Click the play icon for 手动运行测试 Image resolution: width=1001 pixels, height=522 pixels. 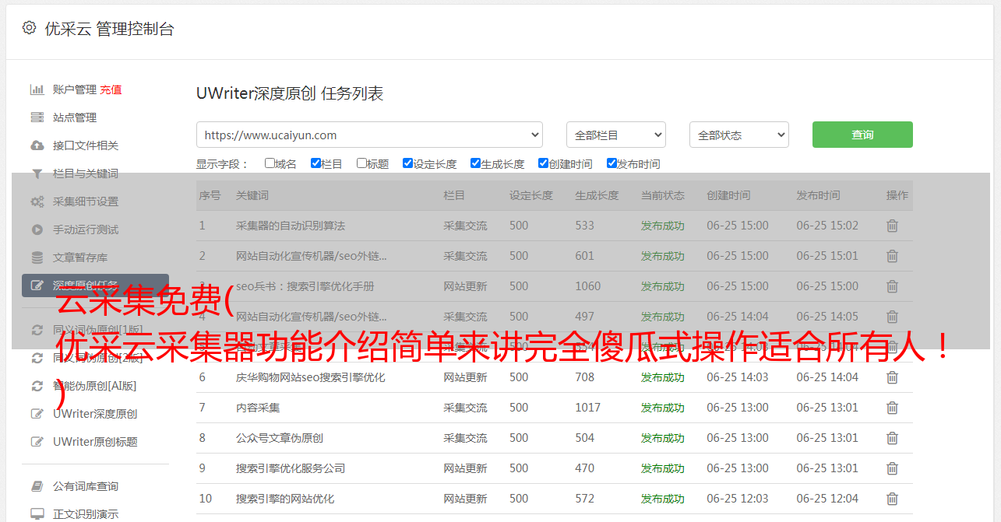coord(37,229)
